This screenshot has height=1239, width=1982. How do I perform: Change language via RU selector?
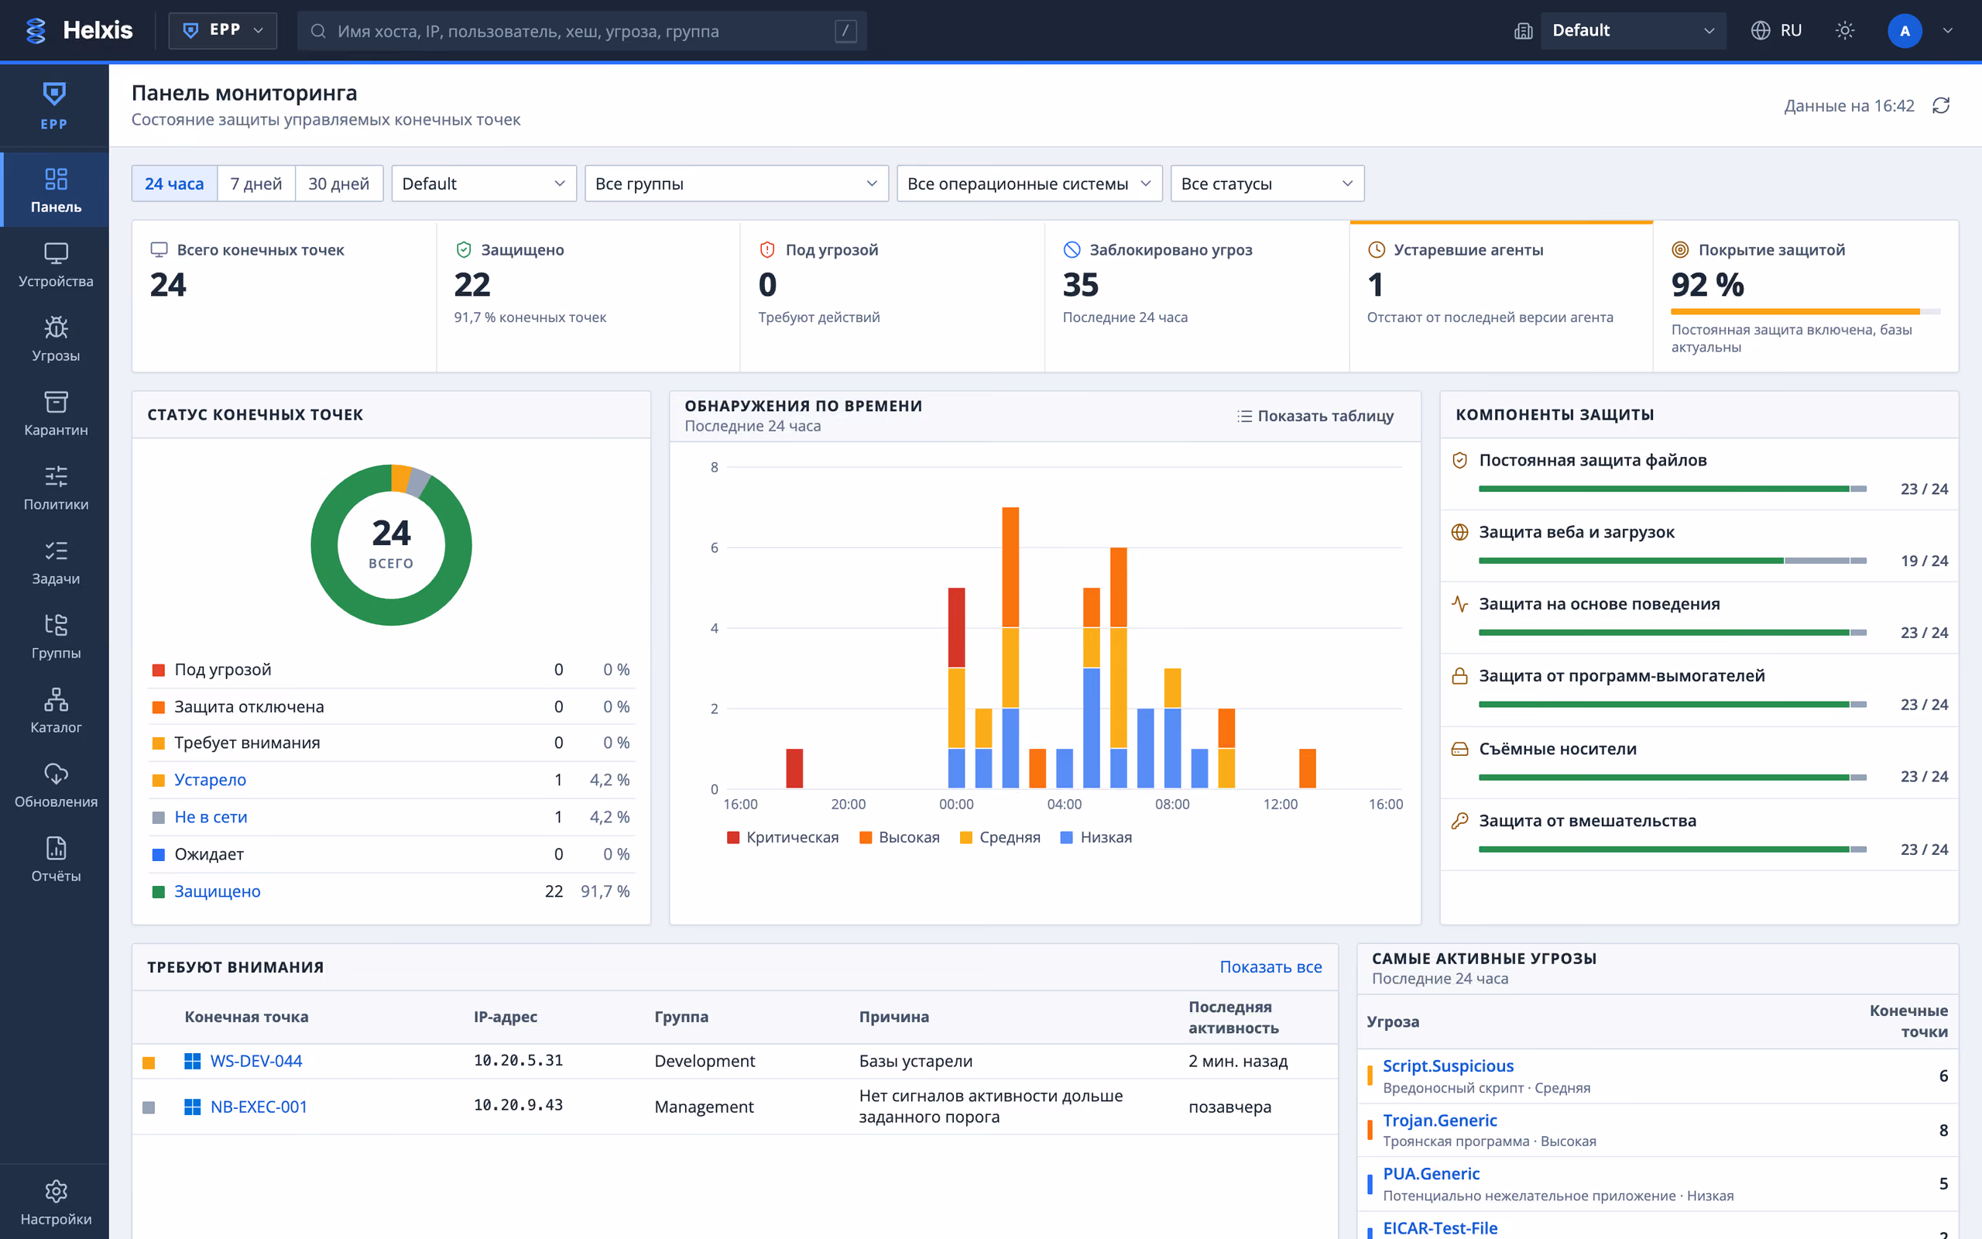tap(1775, 30)
